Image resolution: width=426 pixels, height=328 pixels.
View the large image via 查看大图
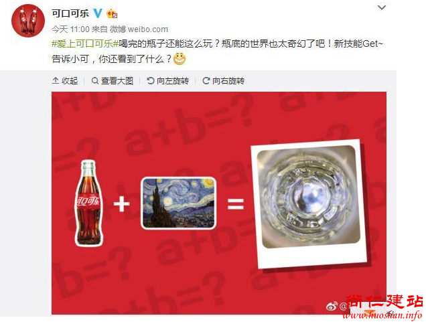[x=113, y=80]
